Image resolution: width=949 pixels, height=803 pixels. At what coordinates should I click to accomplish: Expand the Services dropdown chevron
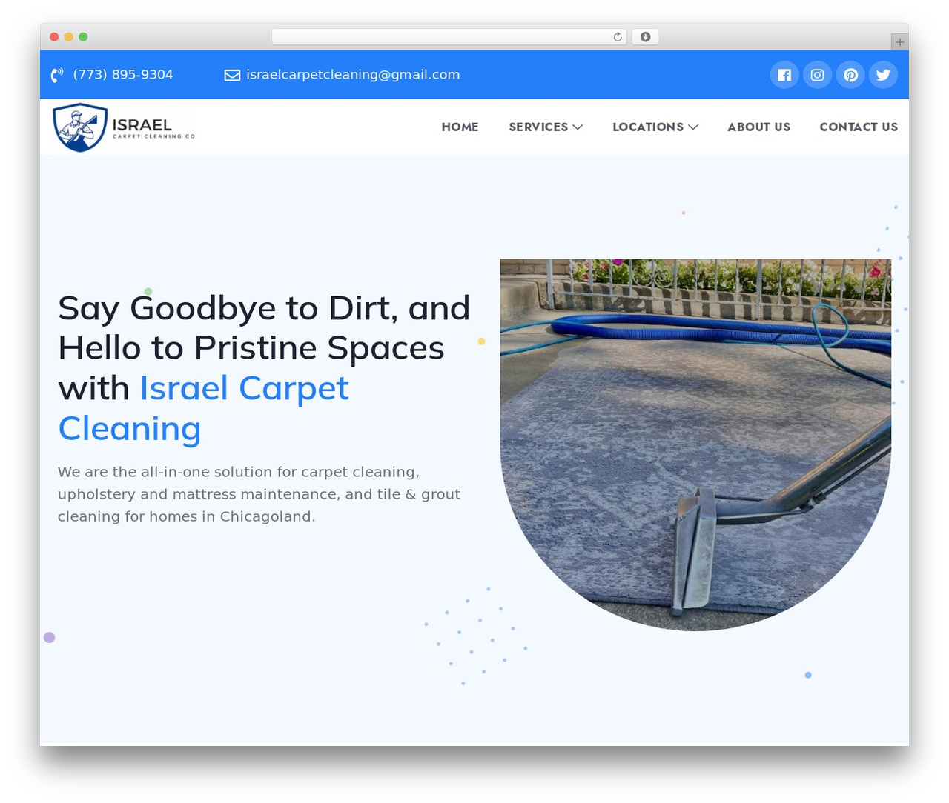pos(578,127)
